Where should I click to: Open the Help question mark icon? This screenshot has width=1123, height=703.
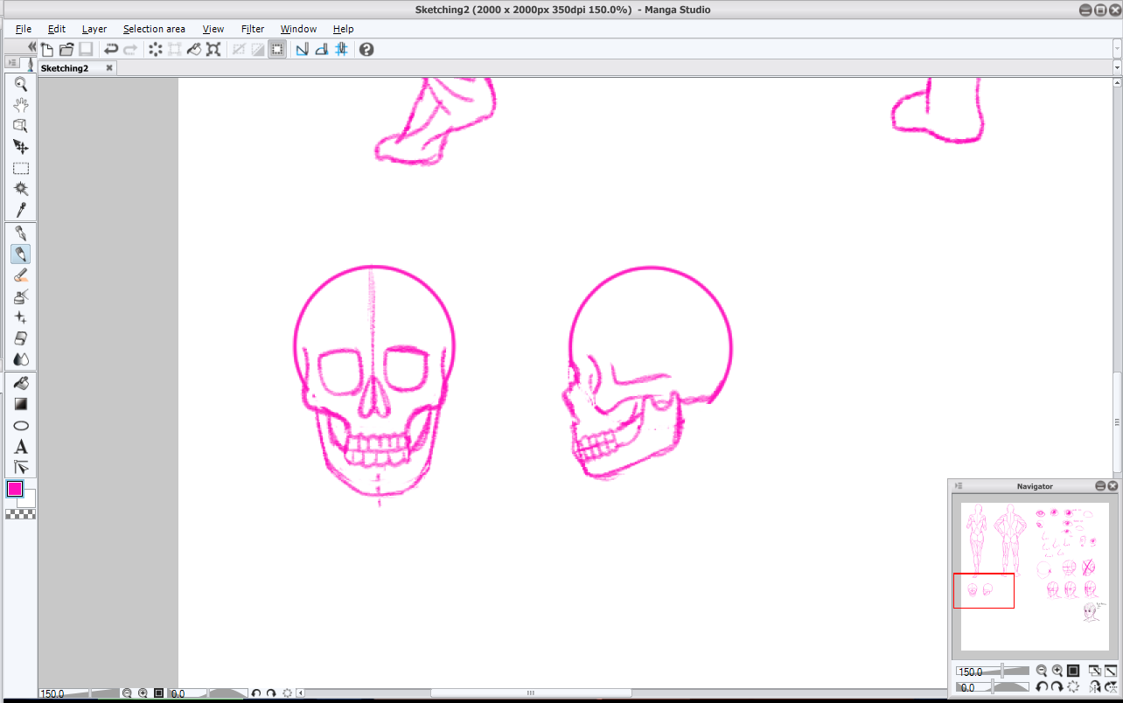click(366, 50)
